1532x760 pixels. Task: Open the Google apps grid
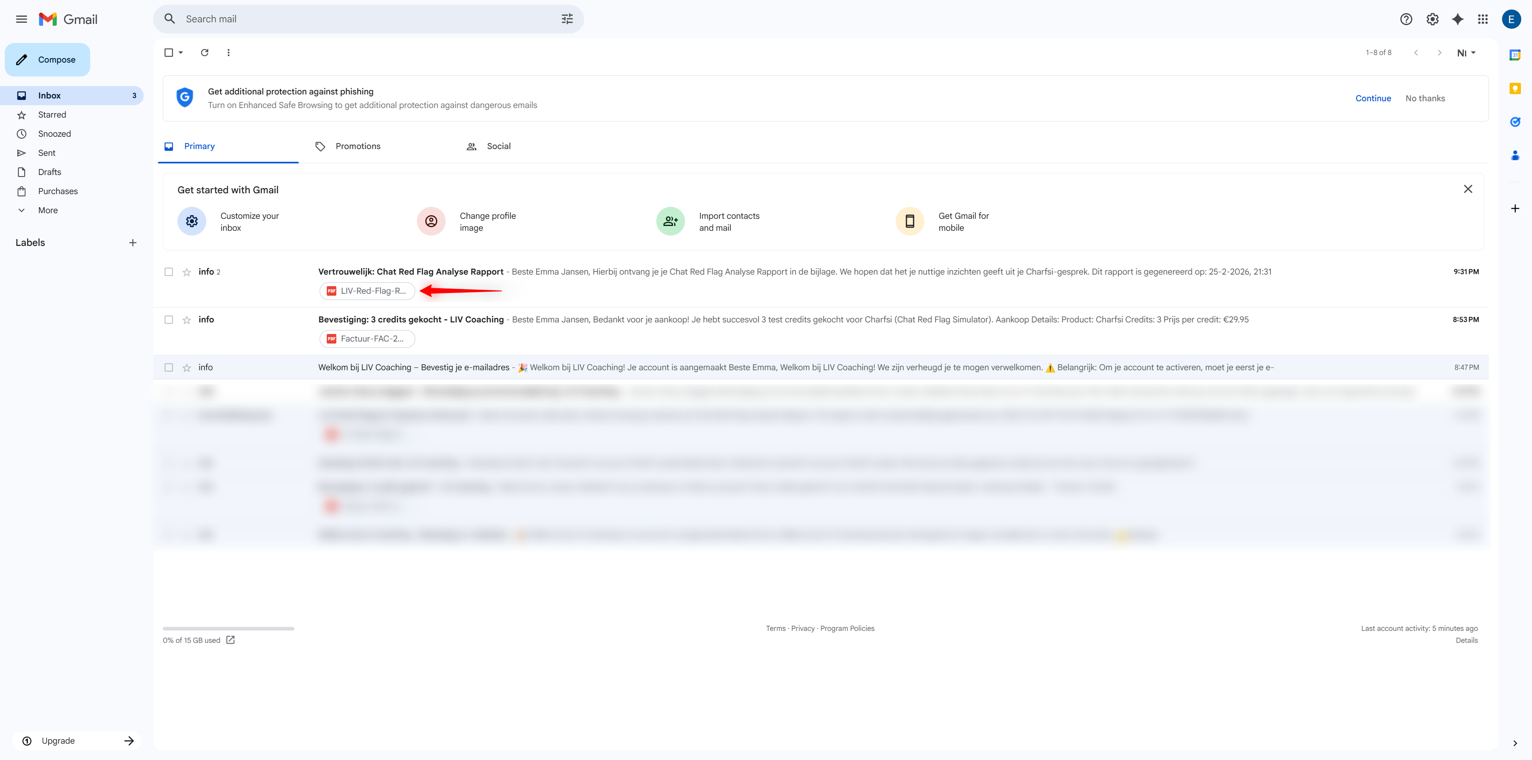pyautogui.click(x=1483, y=19)
